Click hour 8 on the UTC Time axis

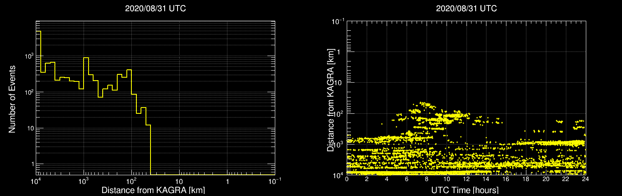coord(427,179)
